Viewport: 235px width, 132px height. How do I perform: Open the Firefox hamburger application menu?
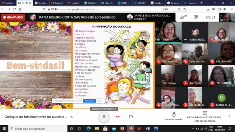click(x=231, y=9)
